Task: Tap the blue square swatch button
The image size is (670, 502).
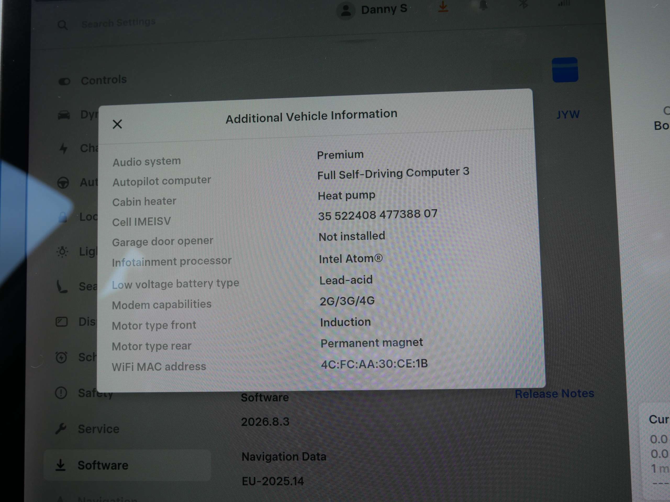Action: pyautogui.click(x=565, y=70)
